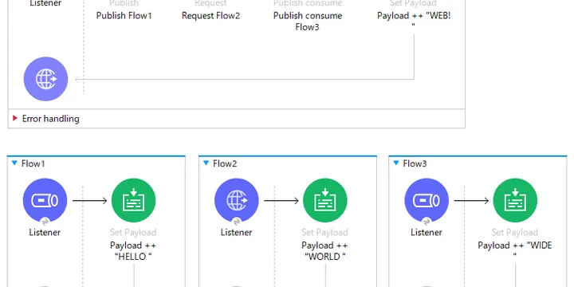
Task: Click the Listener label in Flow3
Action: (x=426, y=232)
